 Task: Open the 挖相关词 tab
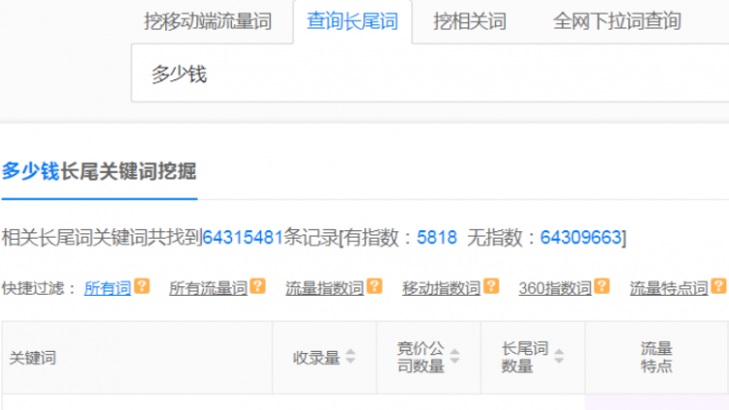coord(470,21)
